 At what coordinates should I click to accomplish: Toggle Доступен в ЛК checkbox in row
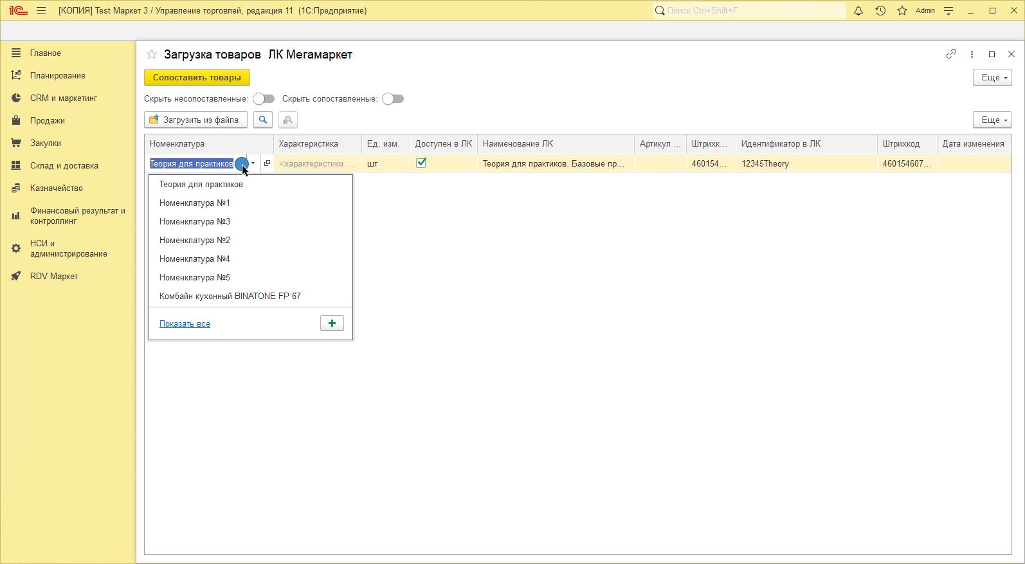click(x=421, y=163)
